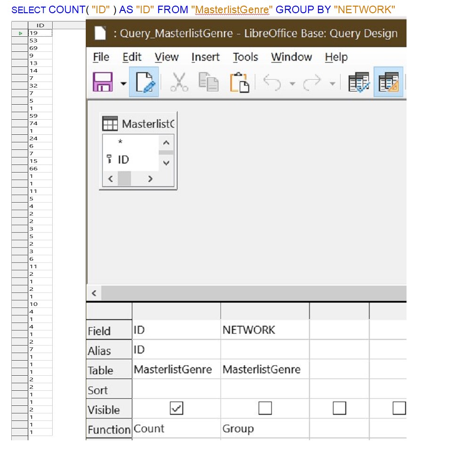Click the design pane horizontal scrollbar
This screenshot has width=472, height=453.
pyautogui.click(x=254, y=293)
